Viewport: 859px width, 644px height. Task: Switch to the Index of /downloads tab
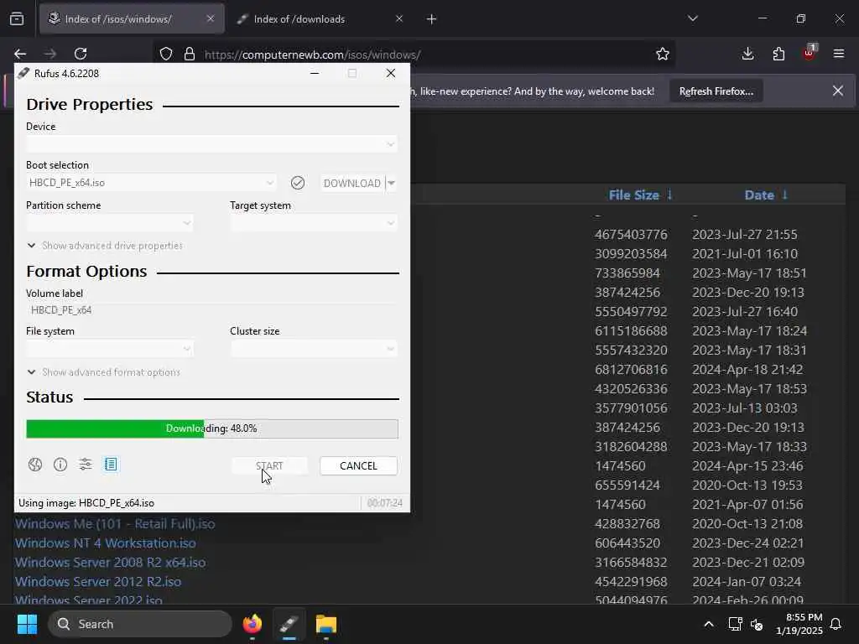(x=320, y=19)
